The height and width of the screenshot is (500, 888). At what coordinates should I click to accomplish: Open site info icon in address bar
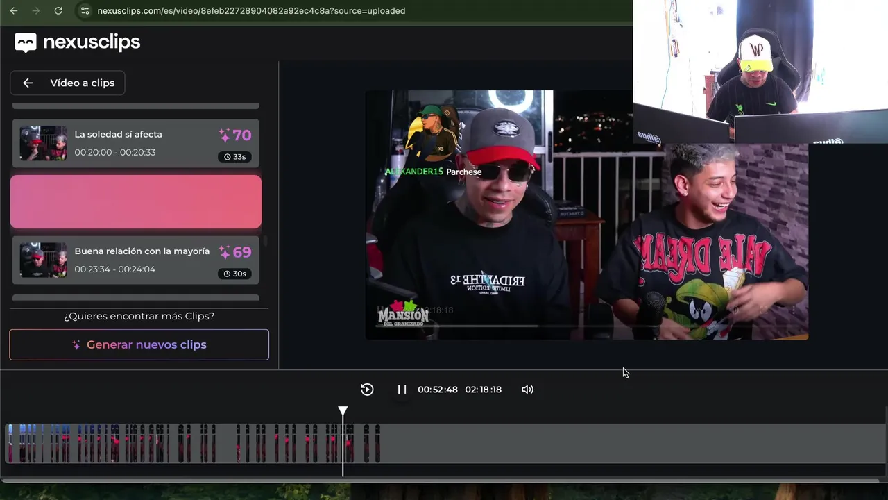[x=85, y=10]
